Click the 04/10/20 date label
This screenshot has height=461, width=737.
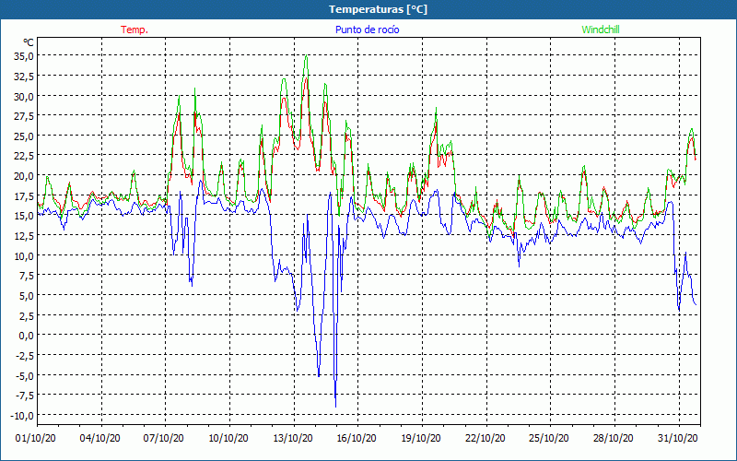pos(100,438)
